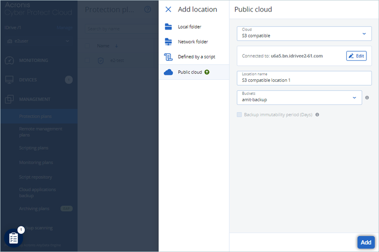Open Cloud applications backup
The width and height of the screenshot is (379, 252).
point(37,193)
